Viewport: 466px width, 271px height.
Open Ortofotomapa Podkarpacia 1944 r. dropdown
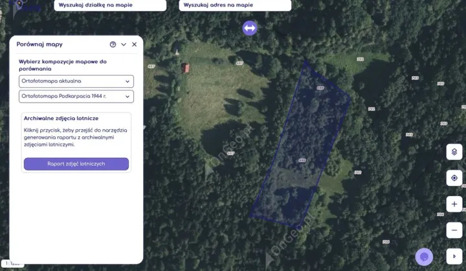point(76,97)
